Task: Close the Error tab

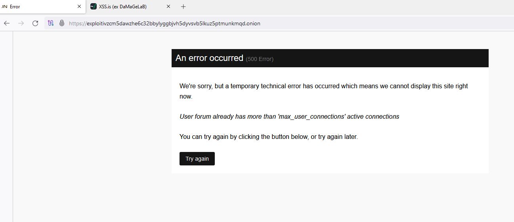Action: click(79, 7)
